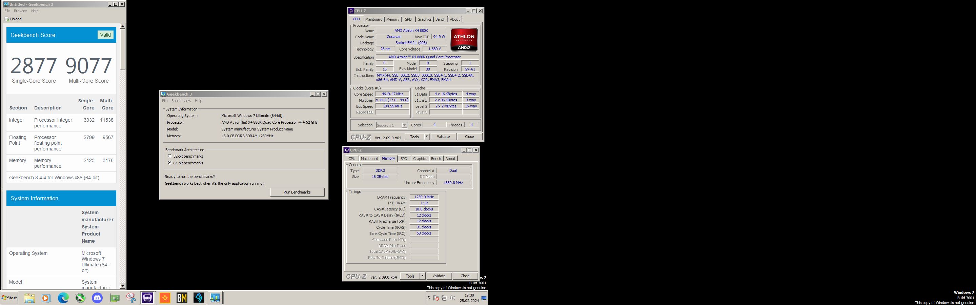
Task: Open Benchmarks menu in Geekbench 3 dialog
Action: pos(181,101)
